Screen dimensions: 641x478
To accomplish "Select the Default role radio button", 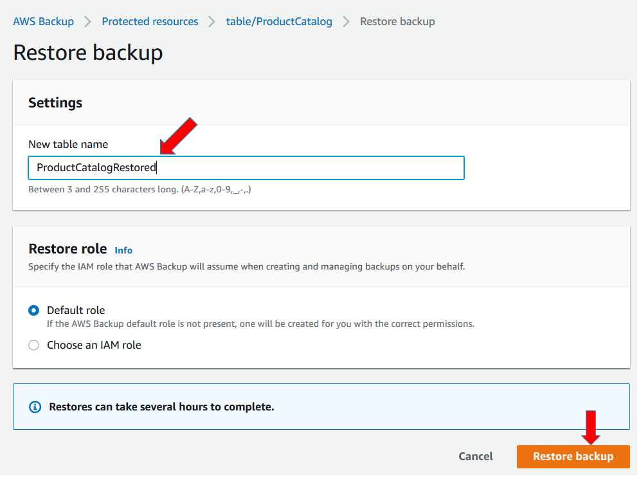I will [x=34, y=310].
